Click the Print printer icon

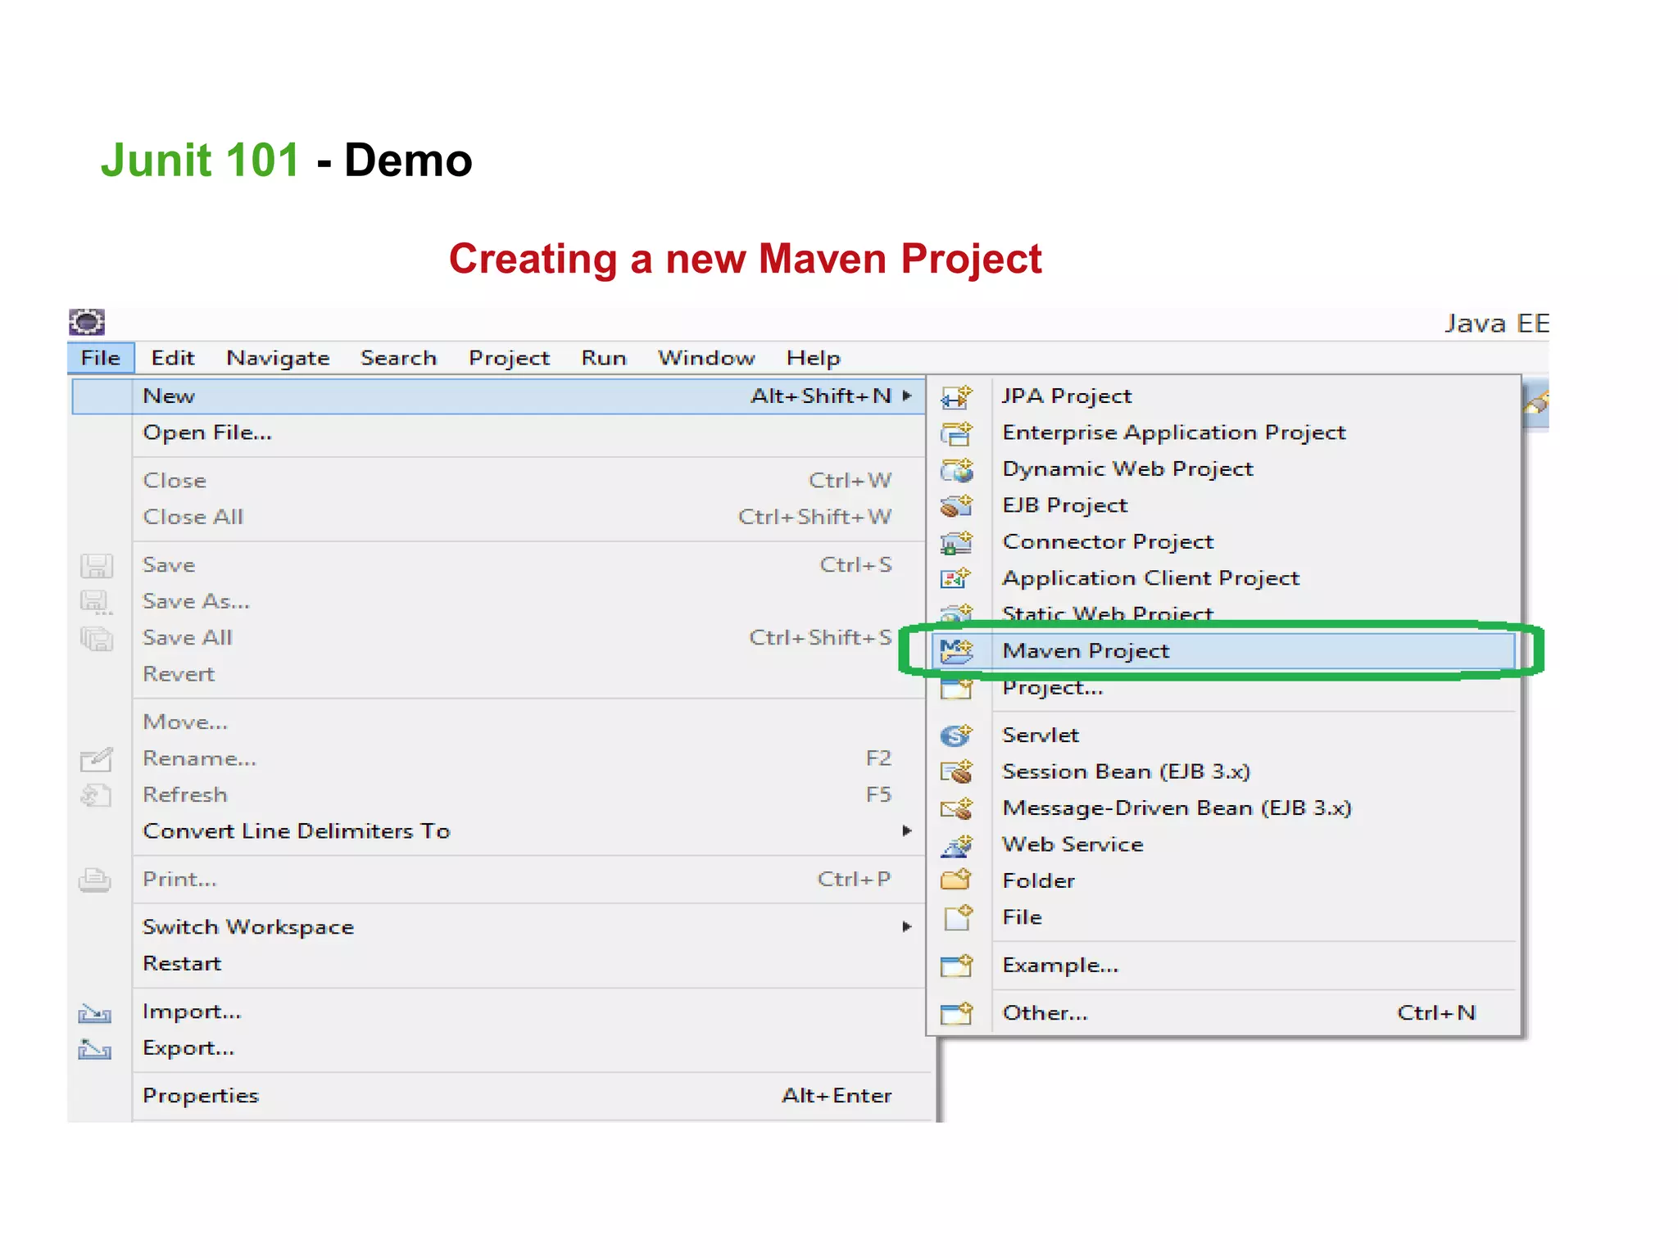[95, 880]
